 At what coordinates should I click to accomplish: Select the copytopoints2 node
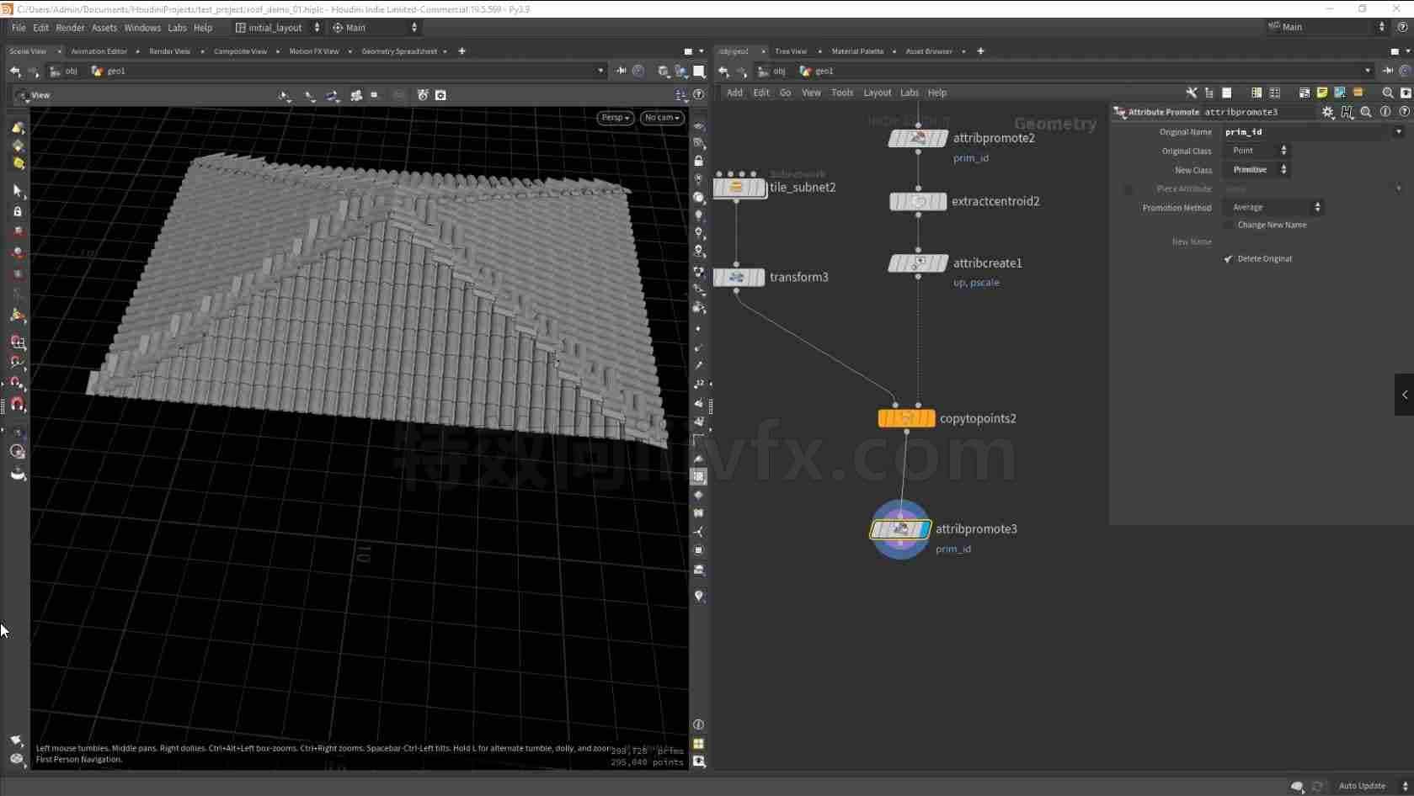pos(906,418)
